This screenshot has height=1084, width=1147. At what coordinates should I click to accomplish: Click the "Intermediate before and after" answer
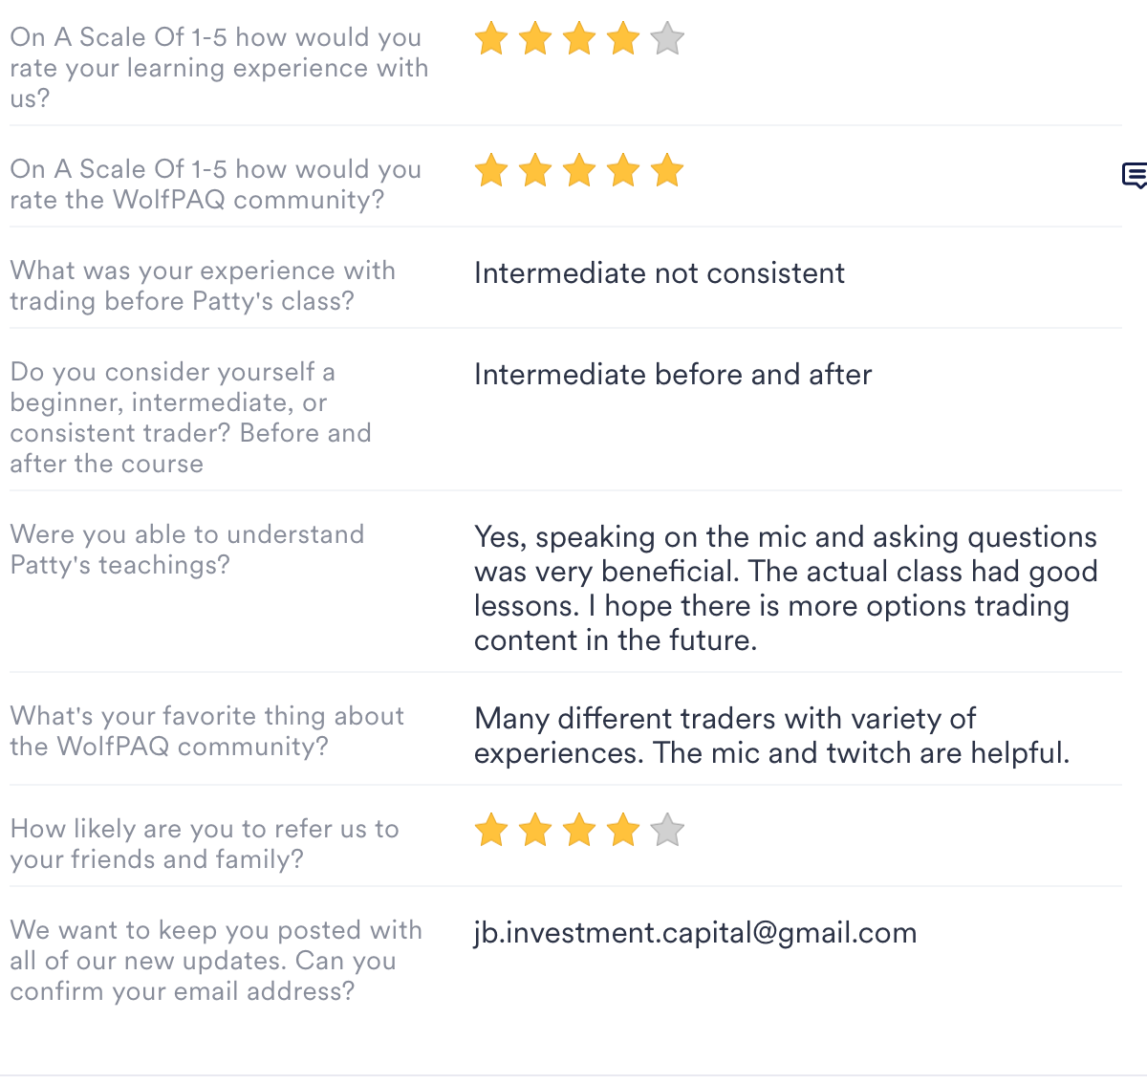point(672,375)
